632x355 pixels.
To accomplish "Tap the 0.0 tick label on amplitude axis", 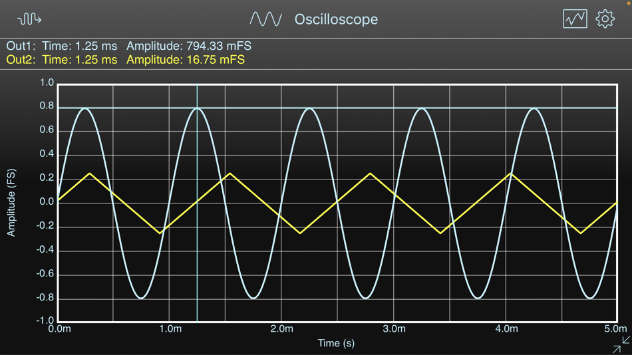I will tap(47, 202).
